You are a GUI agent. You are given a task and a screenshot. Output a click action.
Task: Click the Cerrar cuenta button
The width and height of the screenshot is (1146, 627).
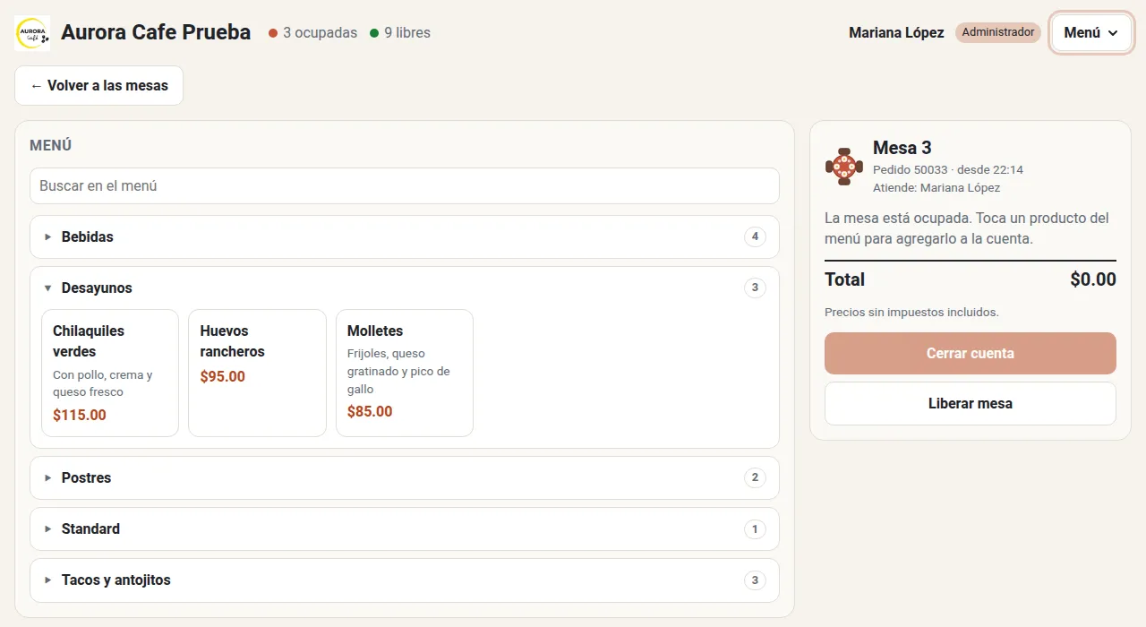click(x=971, y=354)
